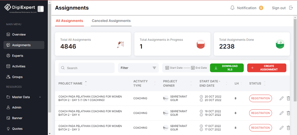Click the Total All Assignments illustration icon
Image resolution: width=297 pixels, height=135 pixels.
(120, 44)
